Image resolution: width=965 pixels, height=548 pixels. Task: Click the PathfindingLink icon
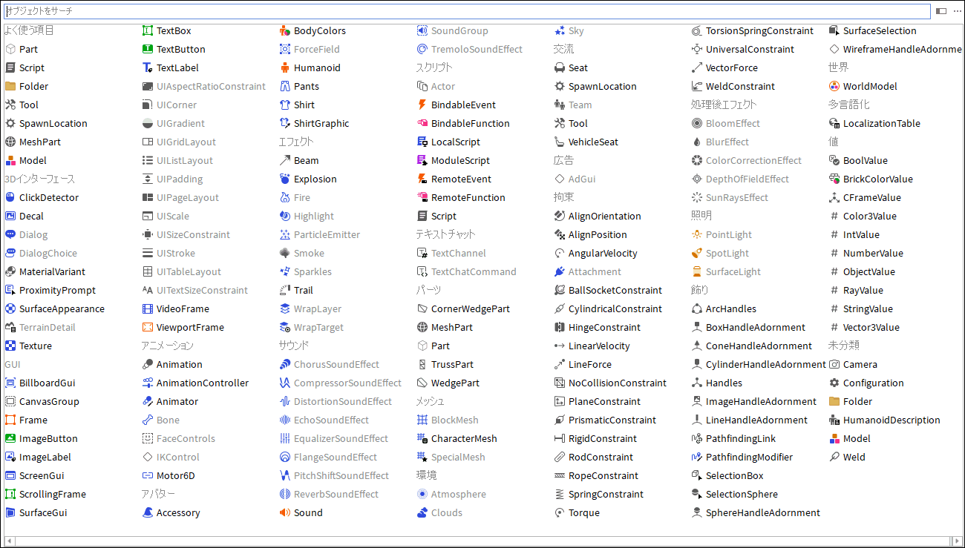tap(697, 438)
